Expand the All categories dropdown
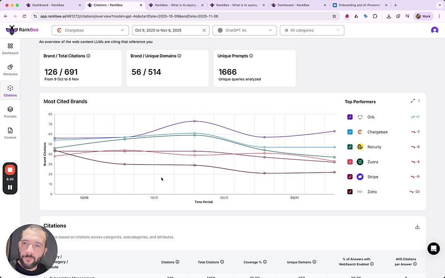The image size is (445, 278). [311, 30]
